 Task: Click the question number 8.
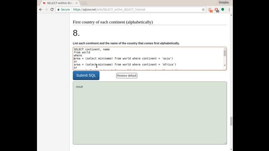click(76, 33)
